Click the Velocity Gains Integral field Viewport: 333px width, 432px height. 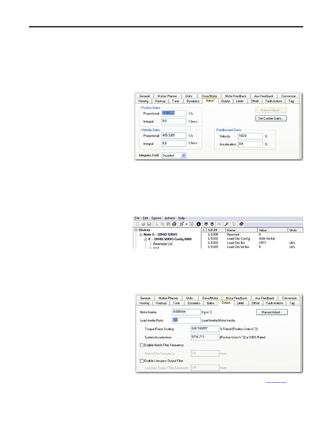pyautogui.click(x=174, y=143)
